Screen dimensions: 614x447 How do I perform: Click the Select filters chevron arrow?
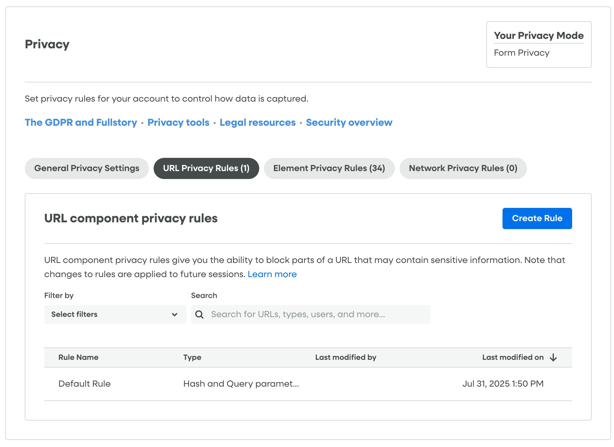175,314
